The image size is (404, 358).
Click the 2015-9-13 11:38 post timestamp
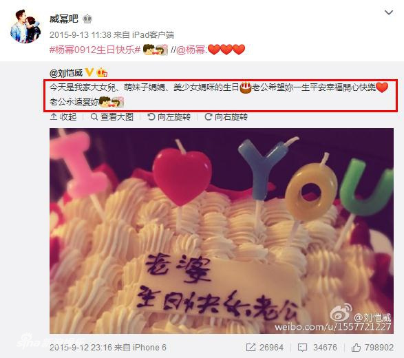tap(81, 35)
